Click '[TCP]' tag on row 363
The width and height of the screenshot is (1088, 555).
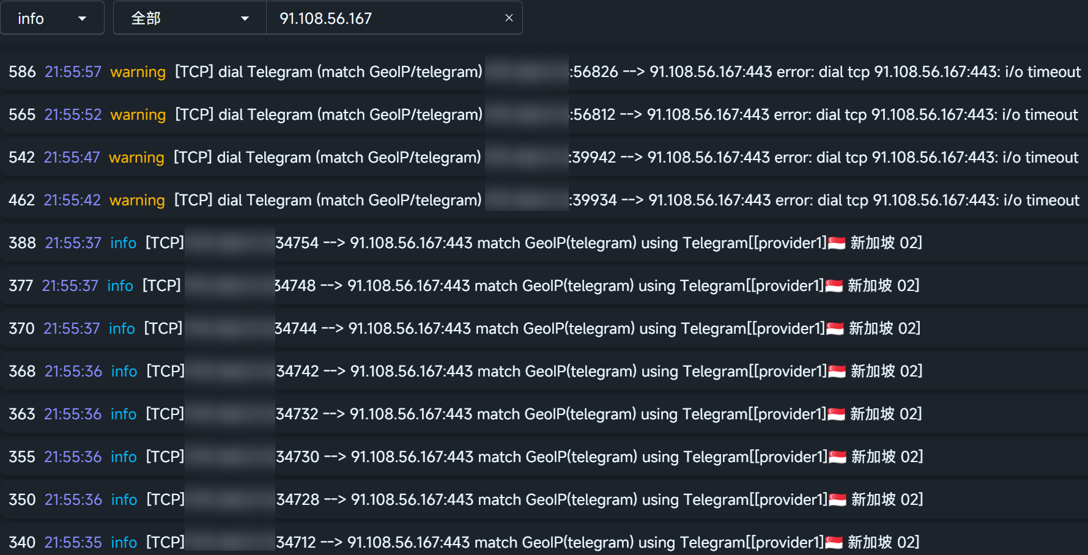[165, 414]
